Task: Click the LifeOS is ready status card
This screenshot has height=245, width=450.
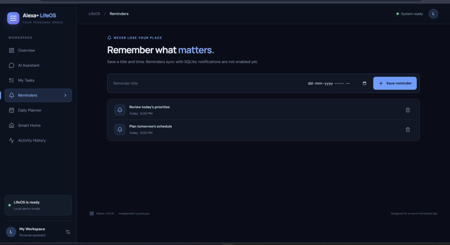Action: (38, 205)
